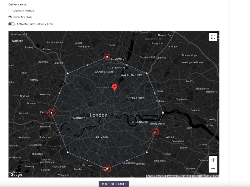
Task: Select the Draw My Own option
Action: tap(10, 17)
